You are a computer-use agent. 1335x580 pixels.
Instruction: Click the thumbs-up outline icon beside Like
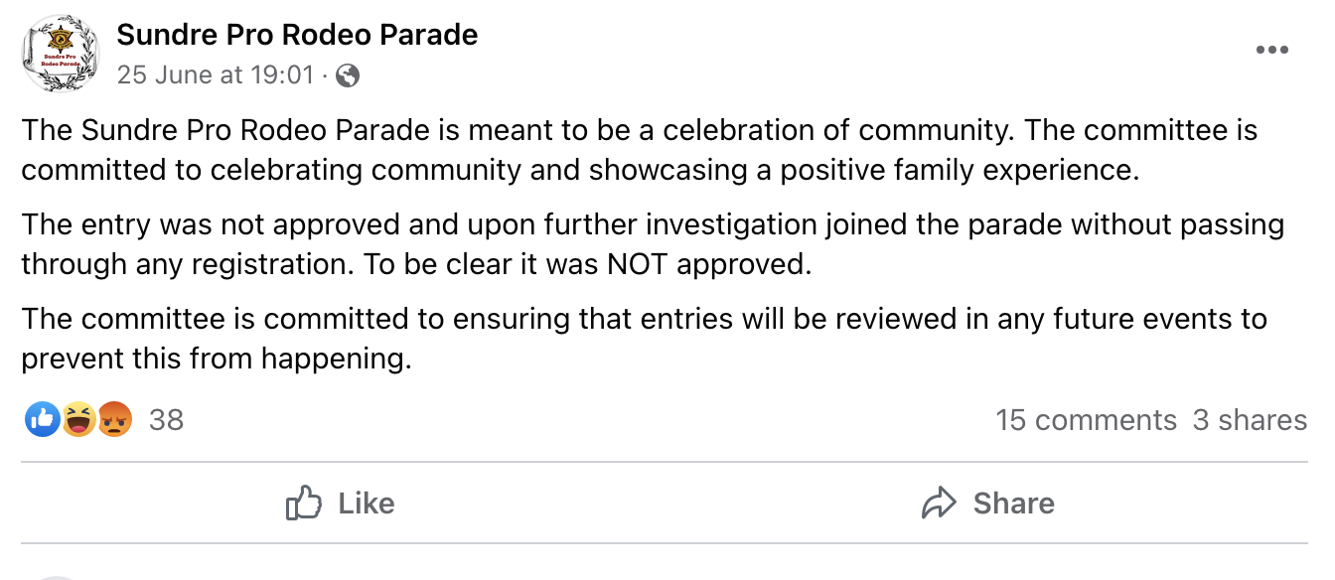pyautogui.click(x=304, y=504)
